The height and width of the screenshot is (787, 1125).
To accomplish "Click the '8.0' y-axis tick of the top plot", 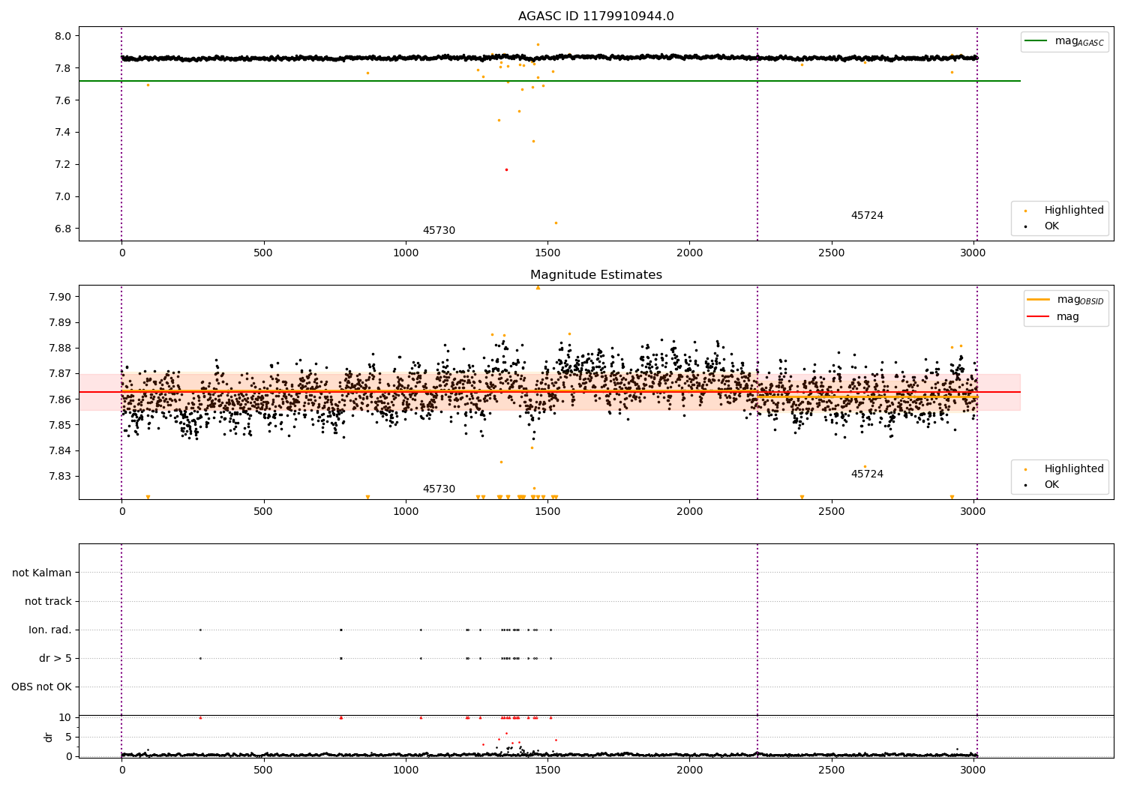I will [x=63, y=36].
